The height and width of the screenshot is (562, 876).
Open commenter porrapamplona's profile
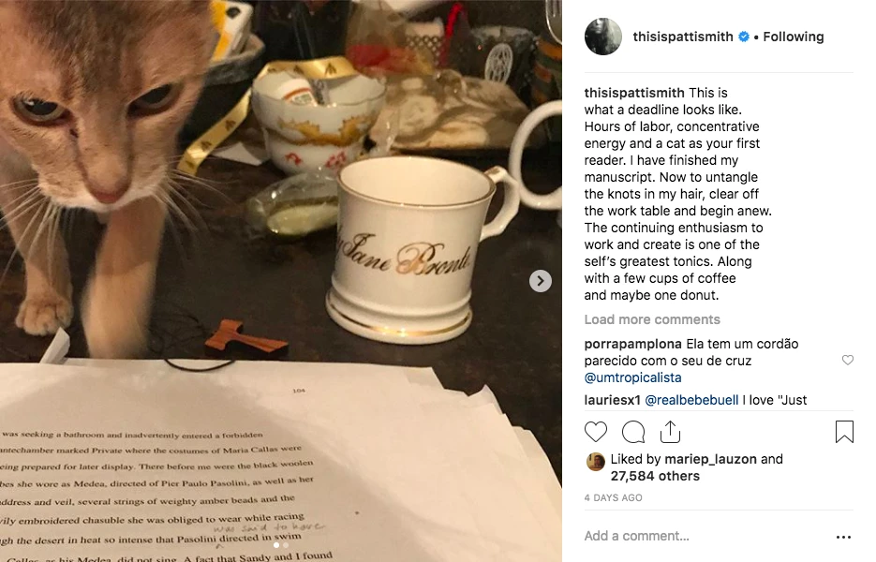633,344
